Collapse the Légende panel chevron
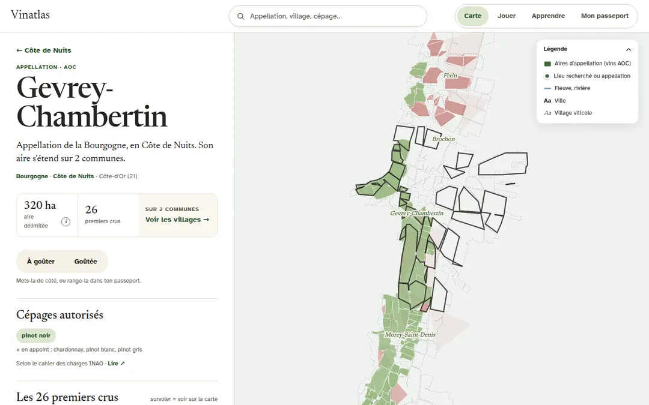This screenshot has width=649, height=405. [x=629, y=49]
